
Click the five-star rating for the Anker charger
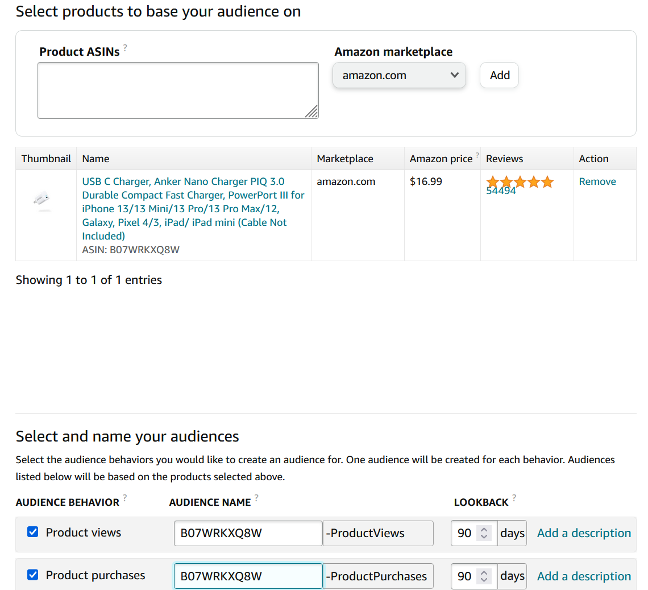[520, 182]
